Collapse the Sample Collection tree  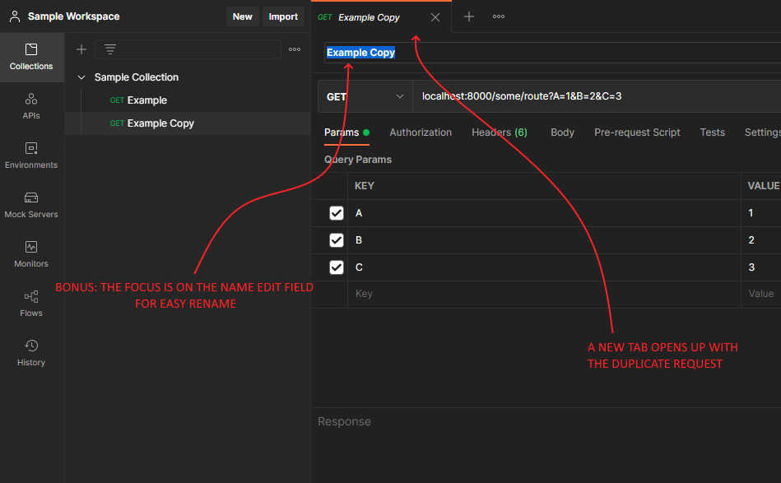pyautogui.click(x=81, y=77)
